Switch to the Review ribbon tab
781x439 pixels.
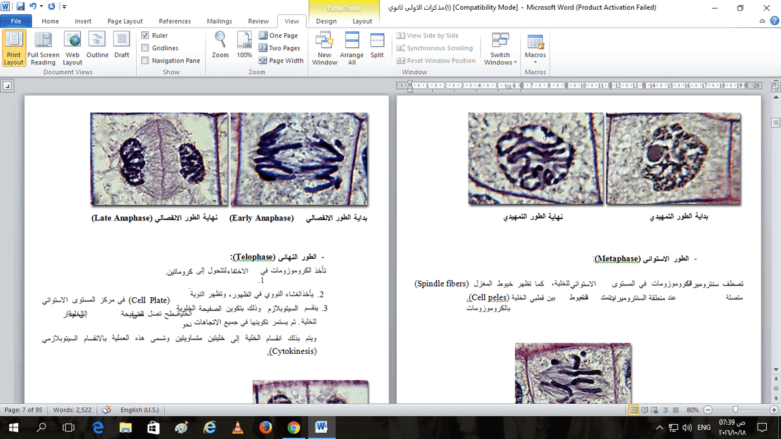(258, 21)
